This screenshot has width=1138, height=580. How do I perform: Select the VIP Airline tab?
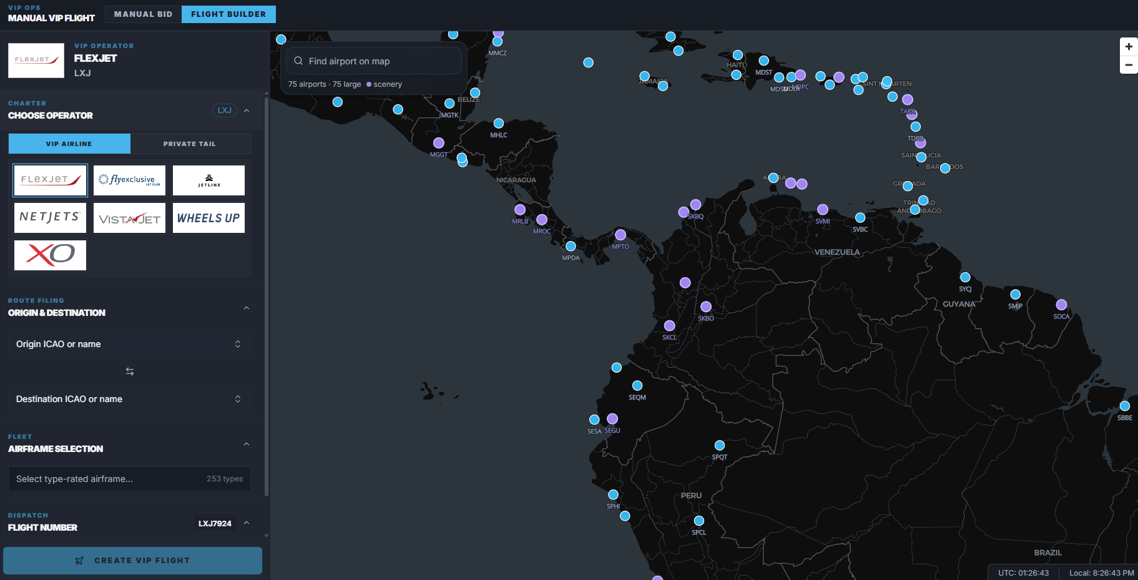69,144
